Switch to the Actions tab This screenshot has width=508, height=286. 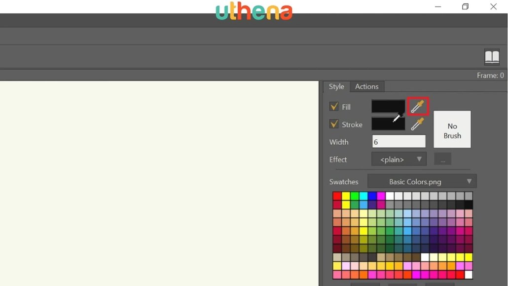(367, 86)
